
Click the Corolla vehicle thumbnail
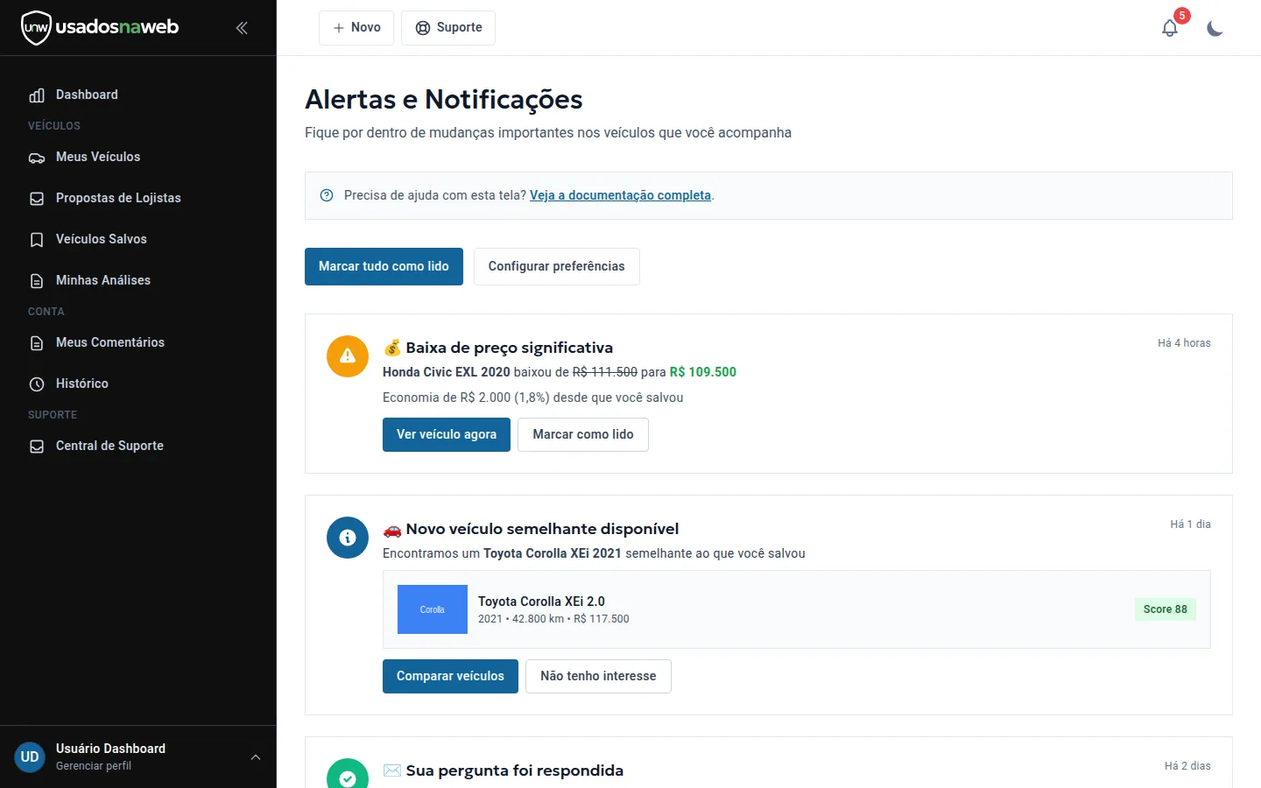coord(433,609)
